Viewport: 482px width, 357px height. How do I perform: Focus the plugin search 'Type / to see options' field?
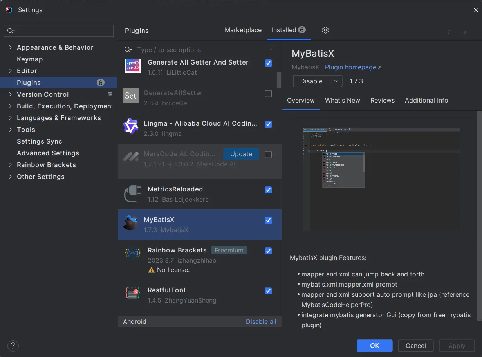pos(200,50)
